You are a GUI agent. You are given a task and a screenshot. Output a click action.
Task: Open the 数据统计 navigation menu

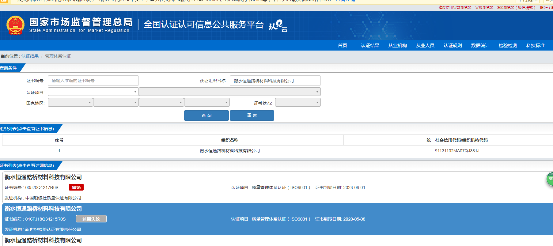pyautogui.click(x=480, y=45)
